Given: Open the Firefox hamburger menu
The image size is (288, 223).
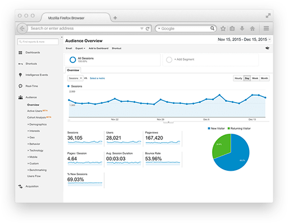Looking at the screenshot, I should (266, 29).
